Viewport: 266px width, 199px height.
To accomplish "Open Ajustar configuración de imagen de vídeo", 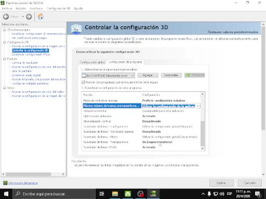I will (39, 96).
